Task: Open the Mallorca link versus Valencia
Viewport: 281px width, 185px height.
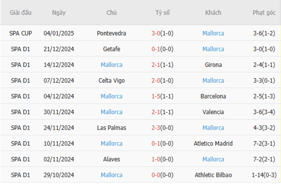Action: click(112, 112)
